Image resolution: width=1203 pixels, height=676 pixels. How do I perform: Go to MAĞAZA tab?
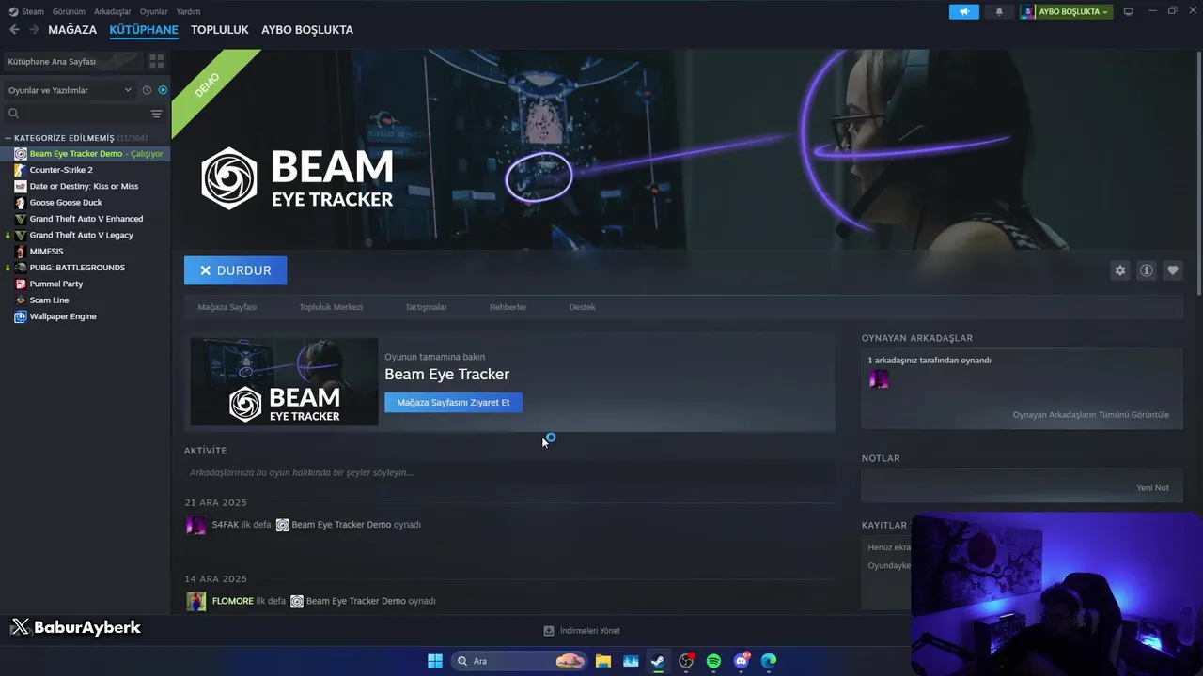tap(72, 30)
